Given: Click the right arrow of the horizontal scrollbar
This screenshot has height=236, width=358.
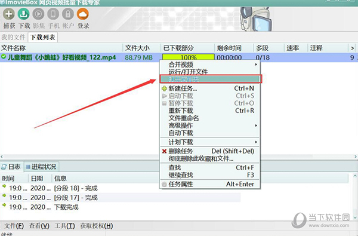Looking at the screenshot, I should click(x=356, y=157).
